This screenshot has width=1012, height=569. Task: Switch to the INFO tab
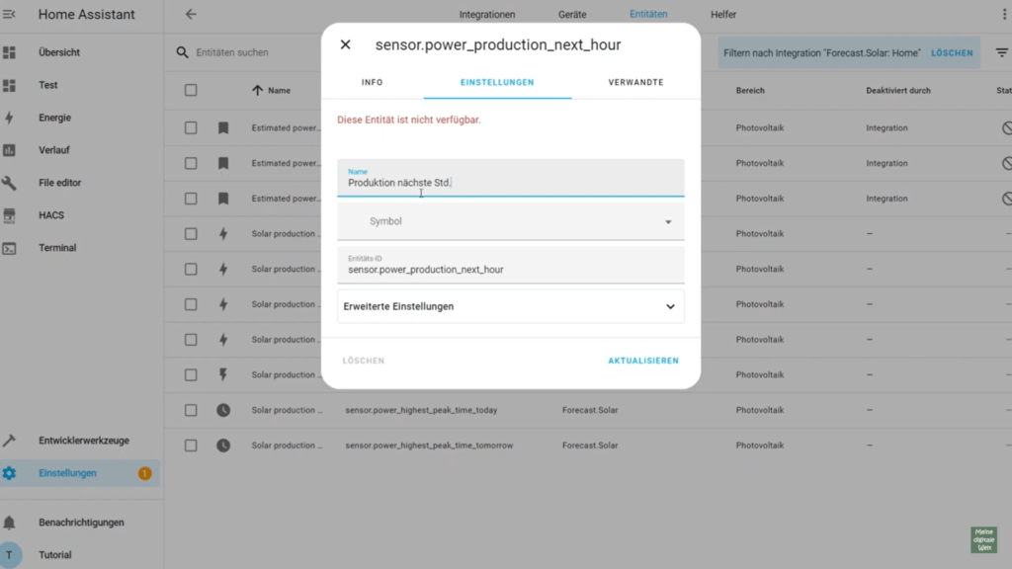(x=373, y=82)
